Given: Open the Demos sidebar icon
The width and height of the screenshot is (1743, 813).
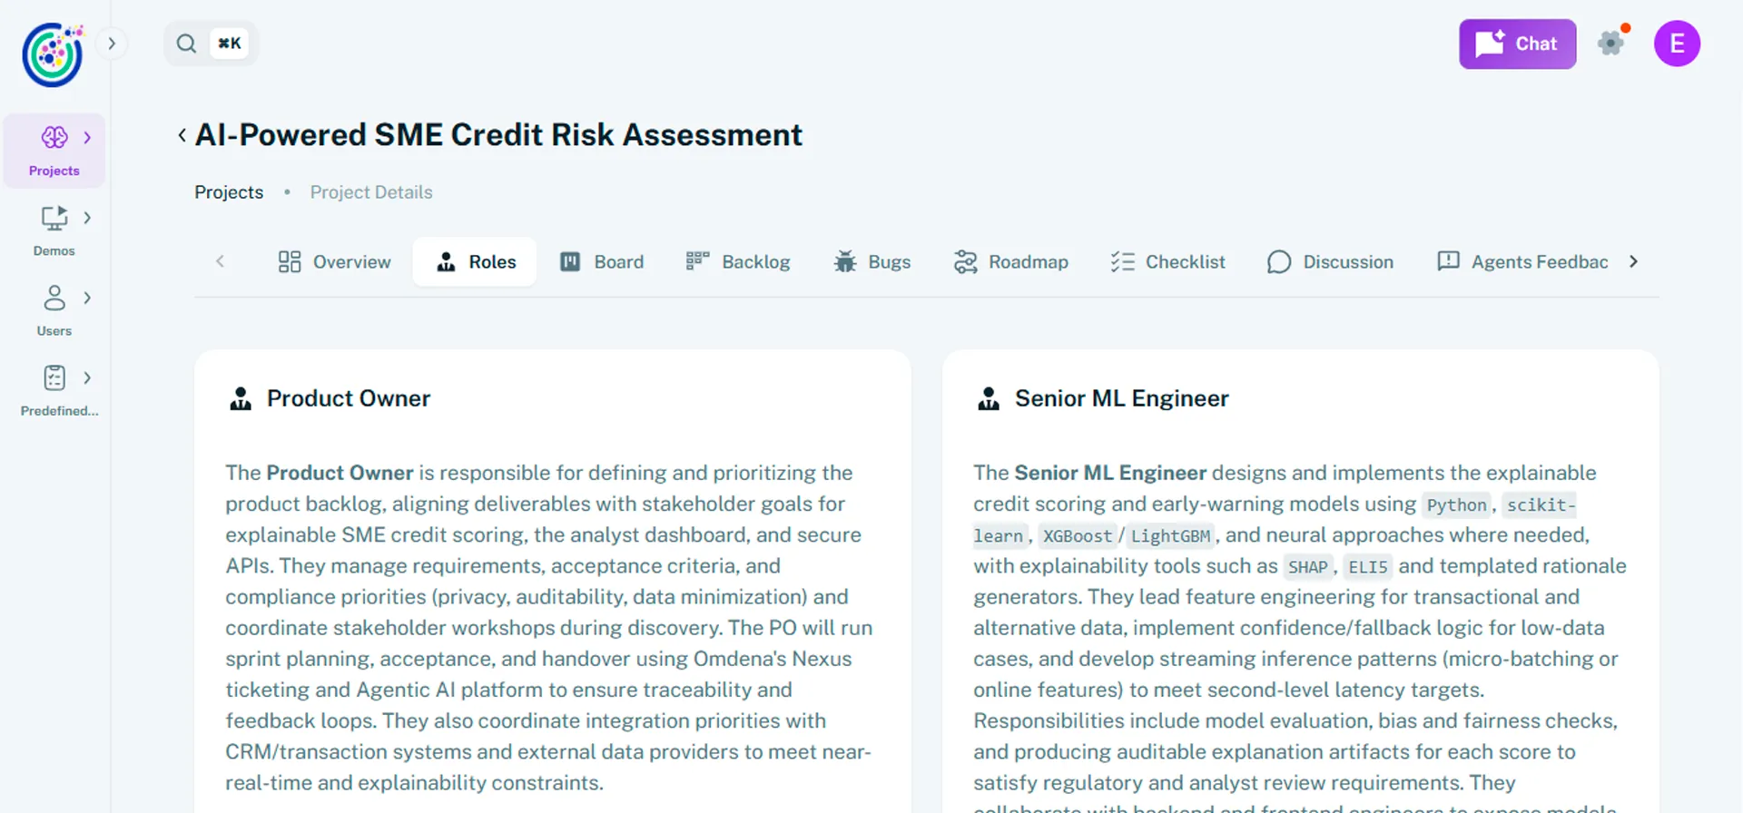Looking at the screenshot, I should tap(54, 219).
